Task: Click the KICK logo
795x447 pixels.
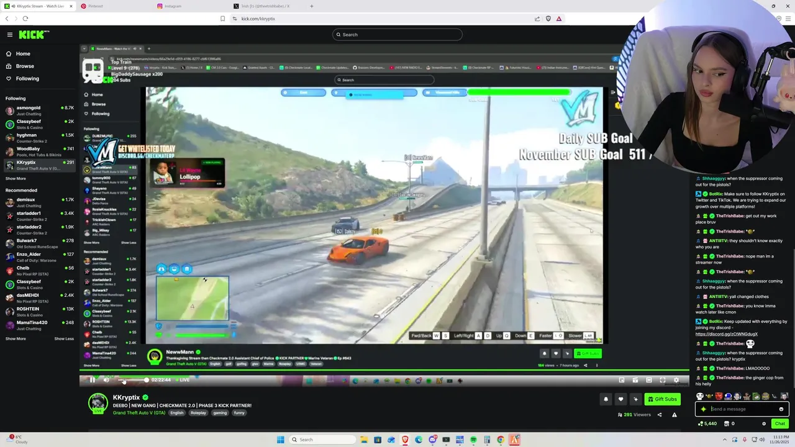Action: [x=34, y=35]
